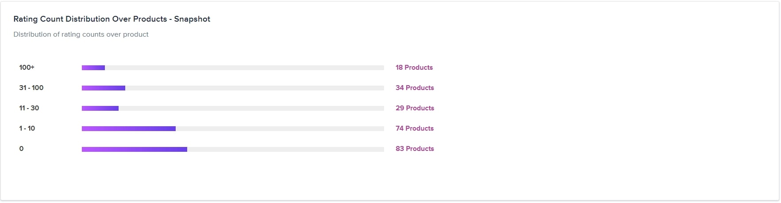
Task: Click the 100+ row label
Action: pos(27,68)
